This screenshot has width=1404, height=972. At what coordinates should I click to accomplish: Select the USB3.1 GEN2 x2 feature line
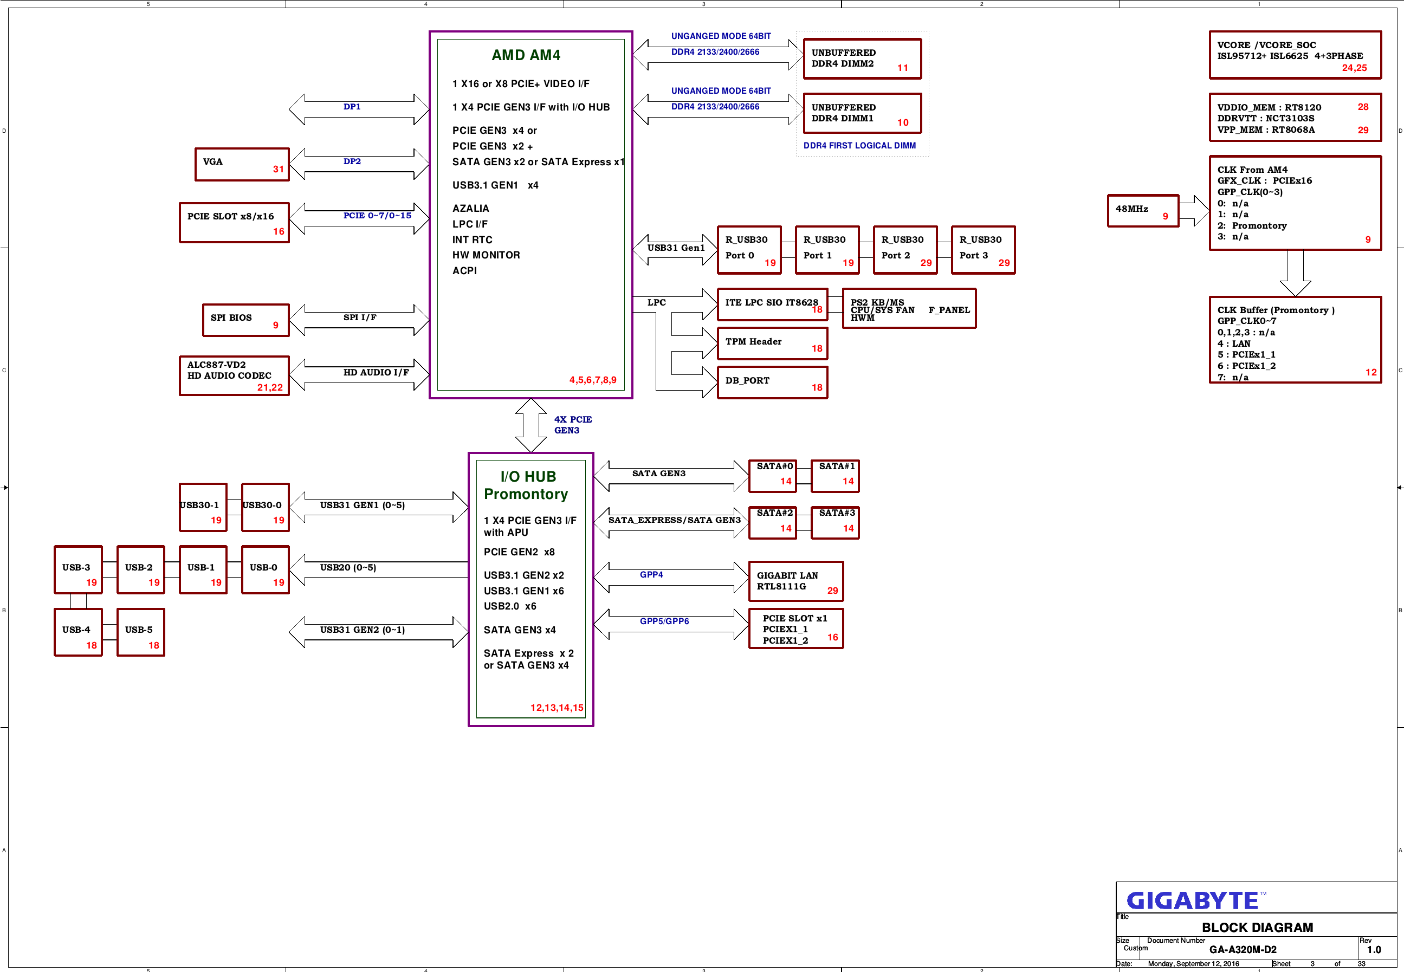click(524, 575)
